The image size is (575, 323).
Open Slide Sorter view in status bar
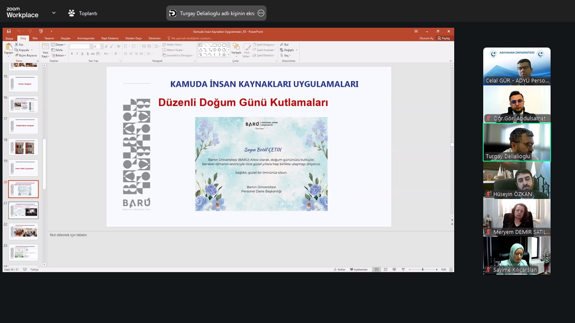point(385,270)
